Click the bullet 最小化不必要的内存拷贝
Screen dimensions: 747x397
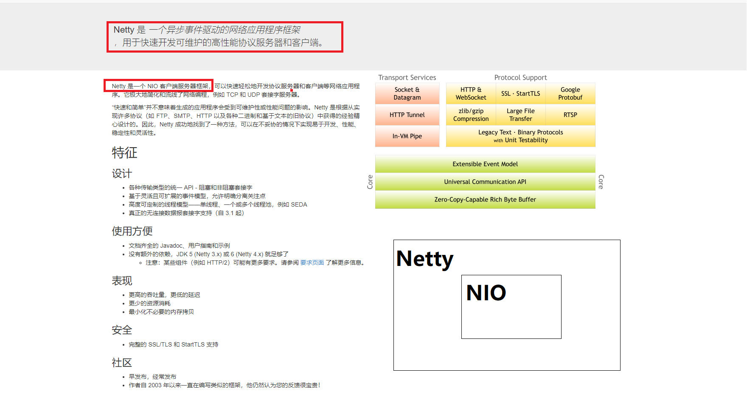coord(161,312)
